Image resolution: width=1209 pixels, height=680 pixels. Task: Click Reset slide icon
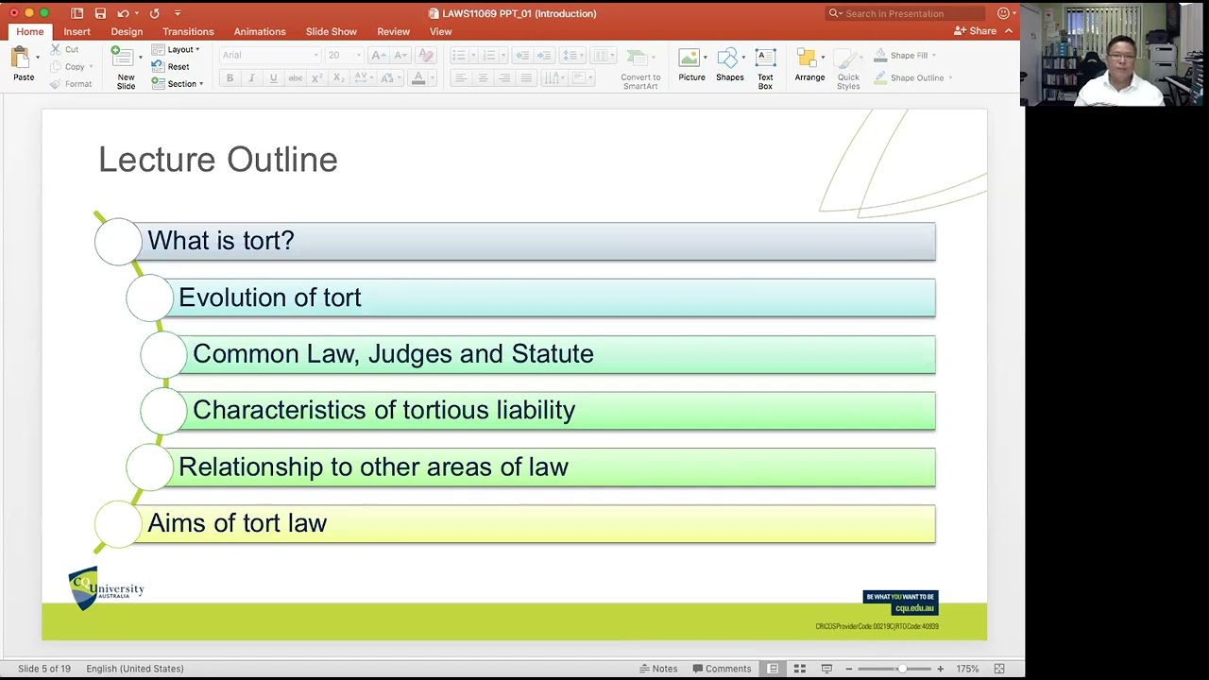tap(158, 67)
